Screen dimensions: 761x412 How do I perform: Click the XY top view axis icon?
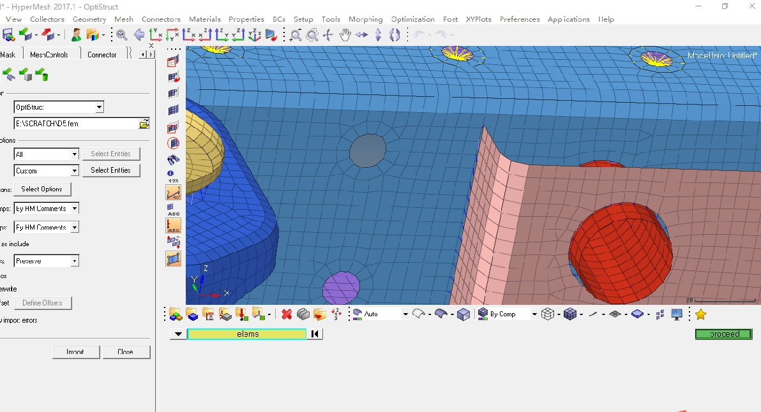[x=156, y=35]
